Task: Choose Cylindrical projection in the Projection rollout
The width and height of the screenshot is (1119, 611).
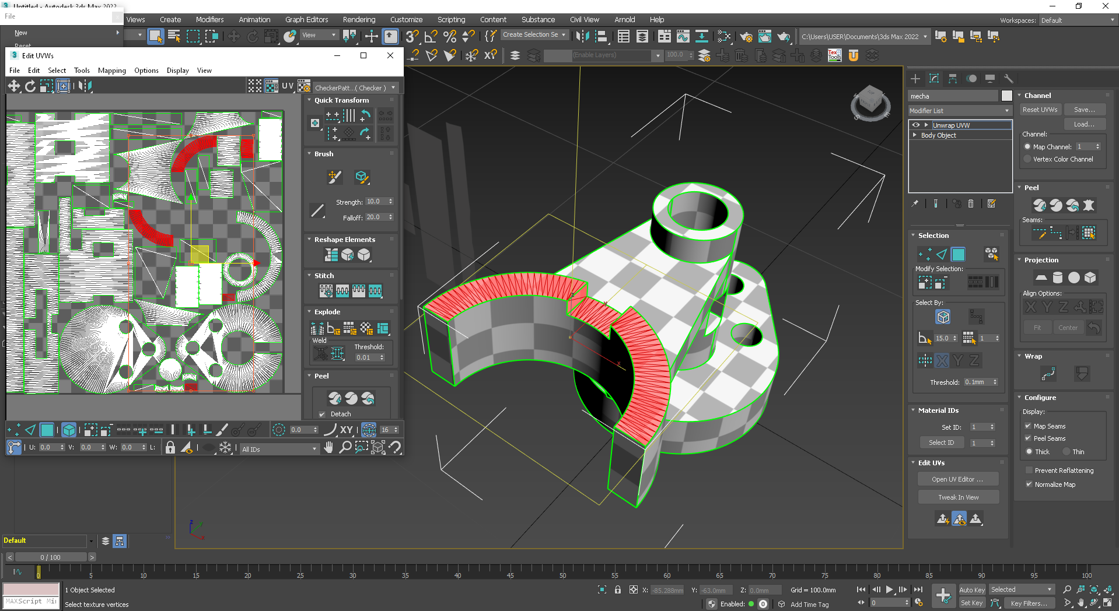Action: point(1057,278)
